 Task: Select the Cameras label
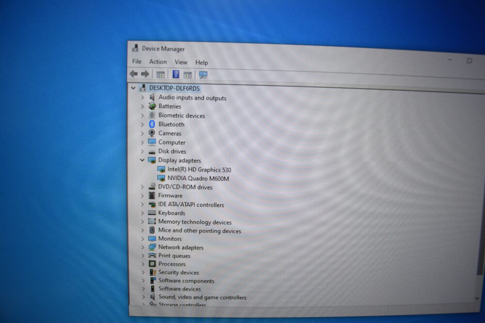[x=170, y=133]
